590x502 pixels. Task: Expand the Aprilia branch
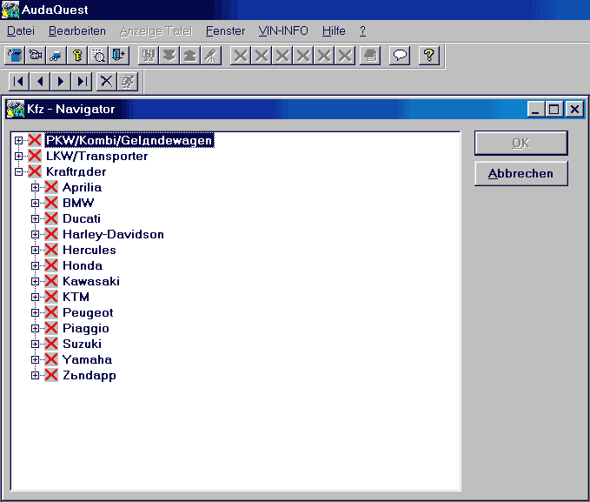35,187
